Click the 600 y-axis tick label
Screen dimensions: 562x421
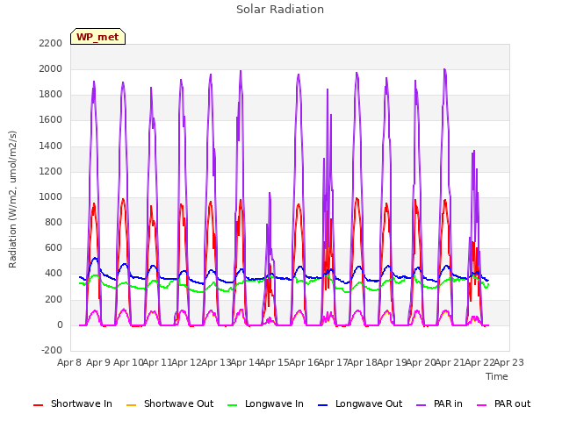(x=54, y=247)
